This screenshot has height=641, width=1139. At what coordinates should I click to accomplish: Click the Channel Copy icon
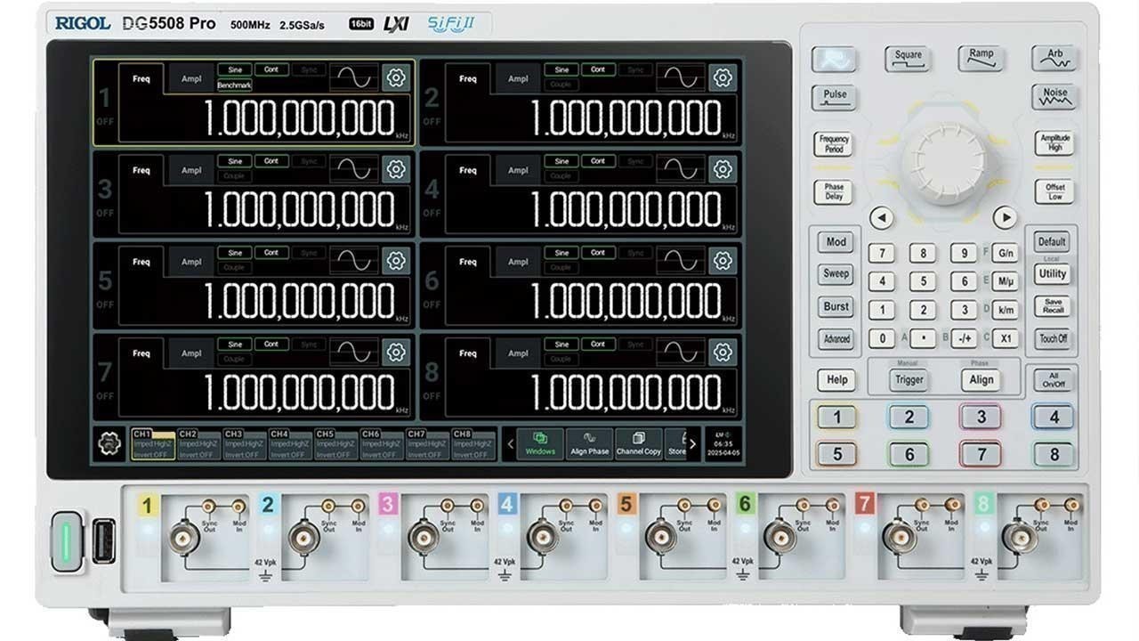click(639, 445)
